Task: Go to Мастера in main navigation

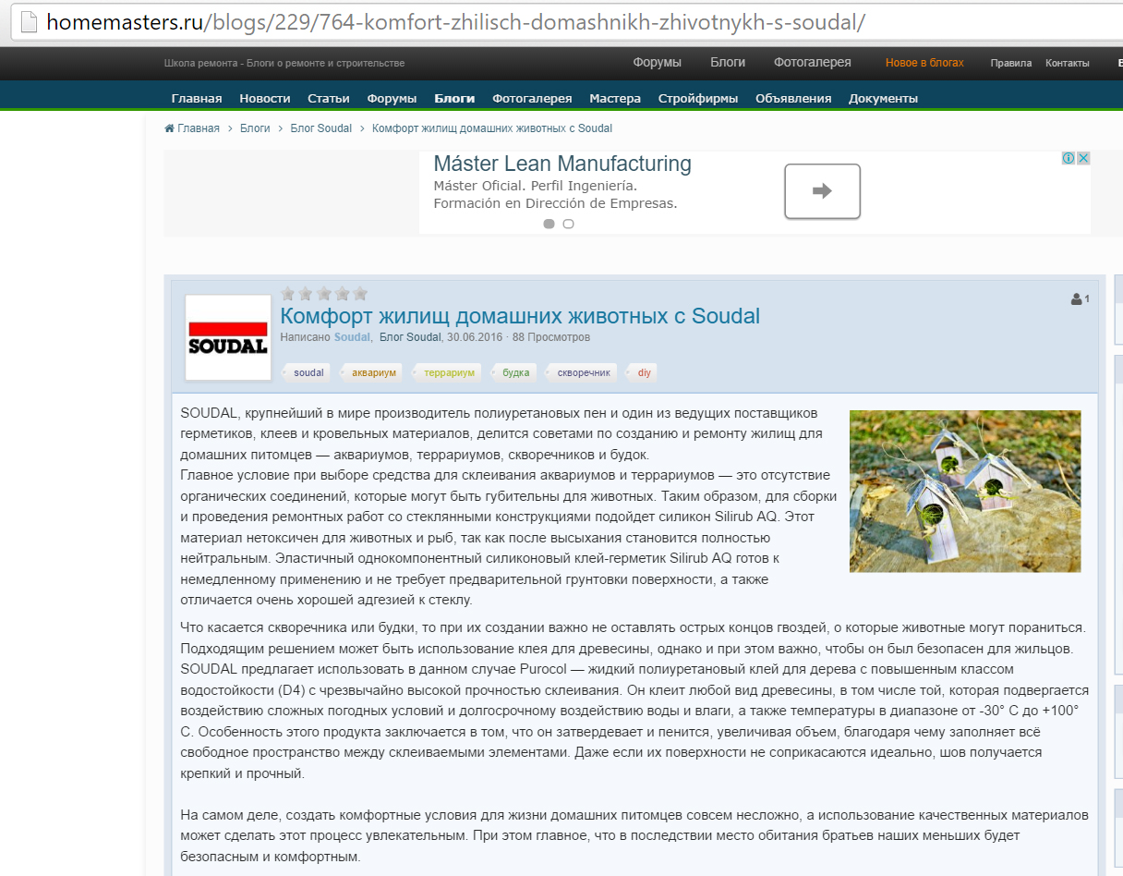Action: tap(615, 98)
